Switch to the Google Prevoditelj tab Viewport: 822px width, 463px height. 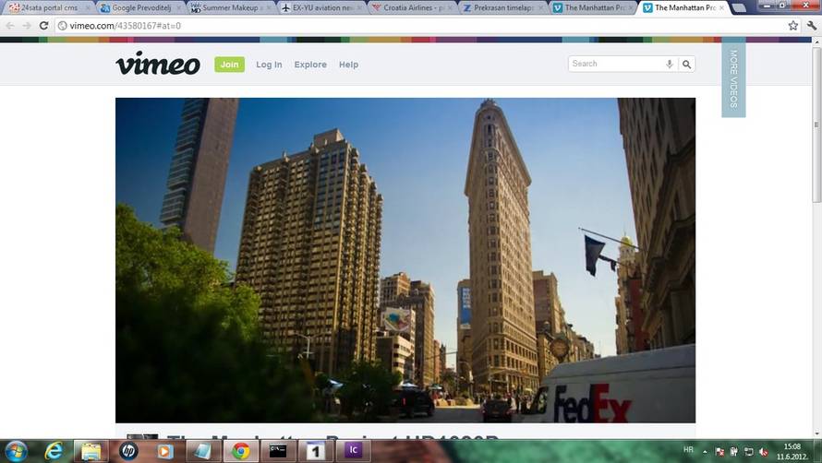point(139,8)
